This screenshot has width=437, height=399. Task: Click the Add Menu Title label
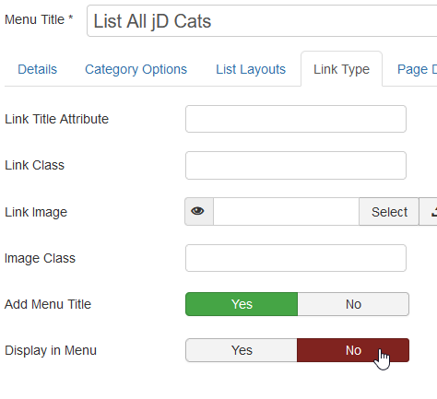48,304
